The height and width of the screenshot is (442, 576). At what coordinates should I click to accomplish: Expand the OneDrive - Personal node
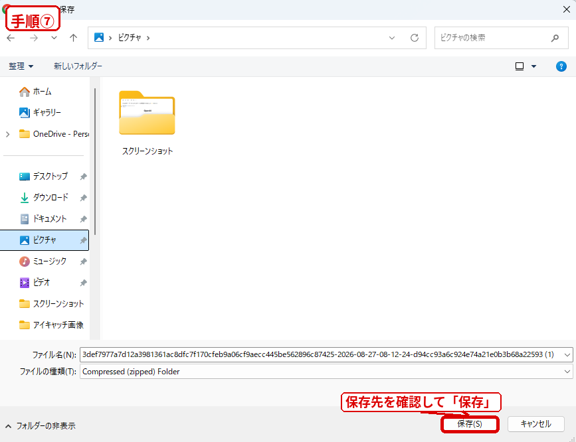(x=8, y=134)
